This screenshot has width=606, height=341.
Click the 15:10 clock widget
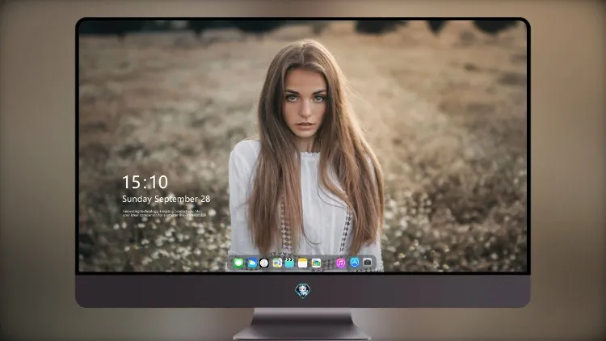(x=145, y=182)
